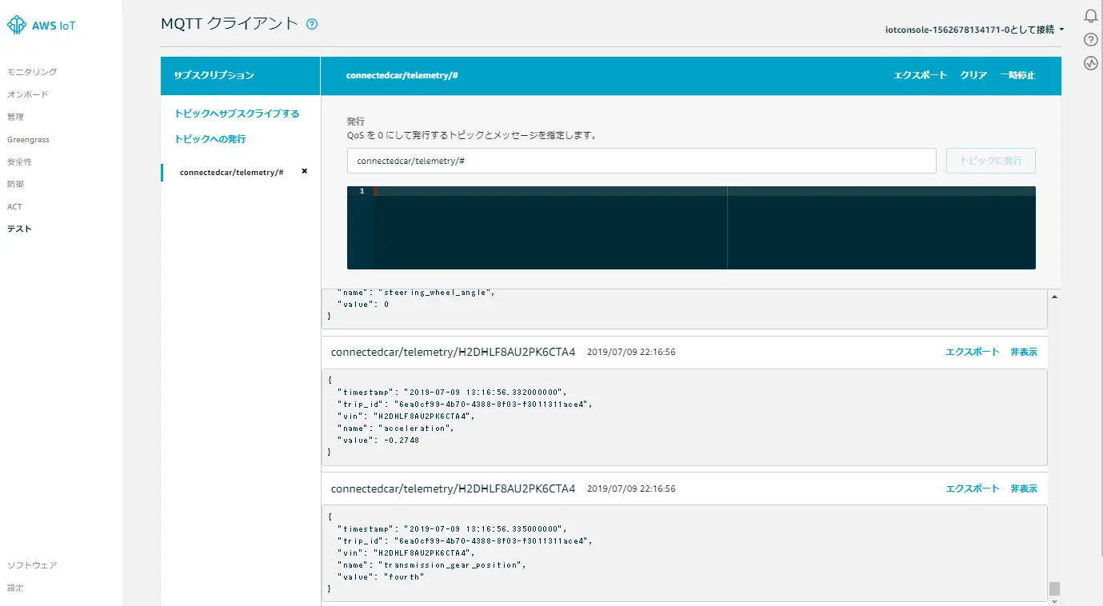Viewport: 1103px width, 606px height.
Task: Open ACT in the sidebar
Action: [x=14, y=206]
